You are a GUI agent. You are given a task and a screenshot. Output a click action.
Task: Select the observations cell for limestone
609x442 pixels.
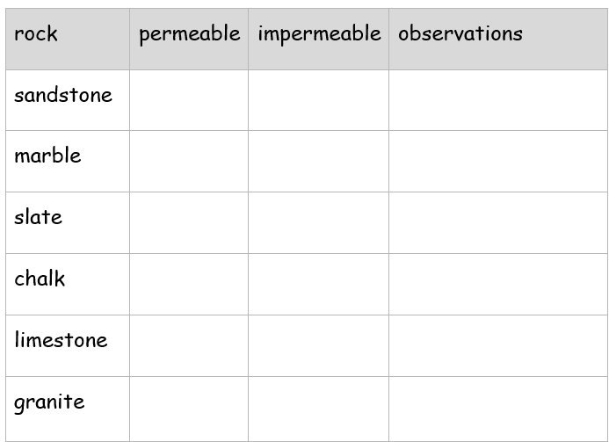click(498, 345)
